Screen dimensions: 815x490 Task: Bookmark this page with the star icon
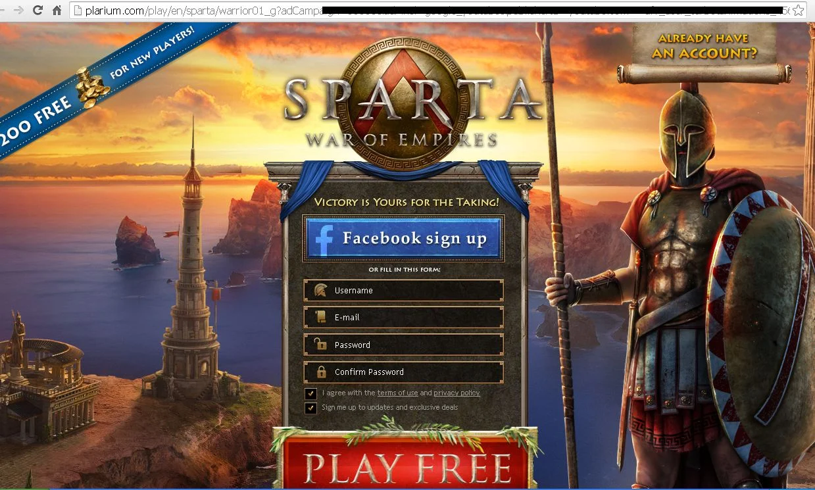(x=798, y=11)
